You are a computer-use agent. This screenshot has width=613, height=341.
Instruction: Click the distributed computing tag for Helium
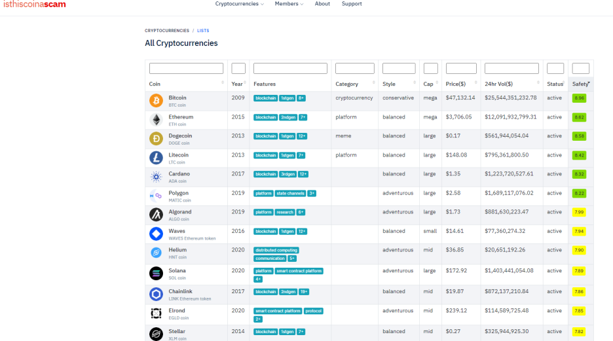[276, 250]
